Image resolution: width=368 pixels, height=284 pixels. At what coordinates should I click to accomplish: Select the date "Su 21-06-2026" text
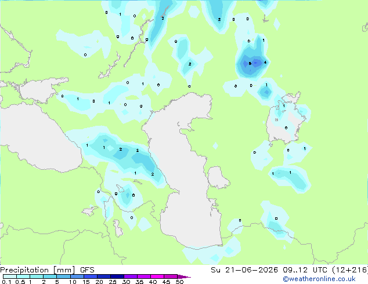[x=244, y=270]
